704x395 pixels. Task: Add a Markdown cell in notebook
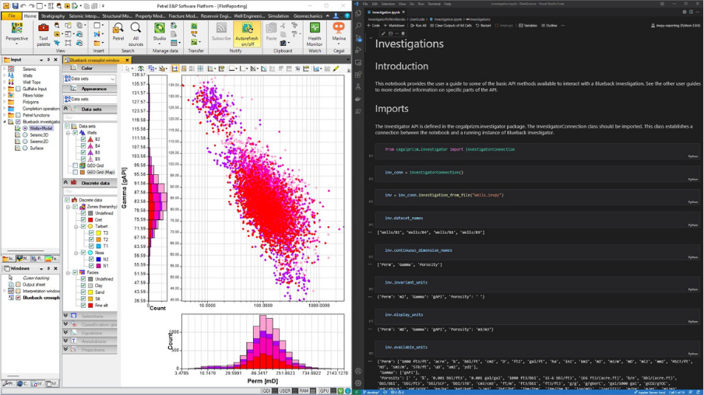(x=394, y=26)
